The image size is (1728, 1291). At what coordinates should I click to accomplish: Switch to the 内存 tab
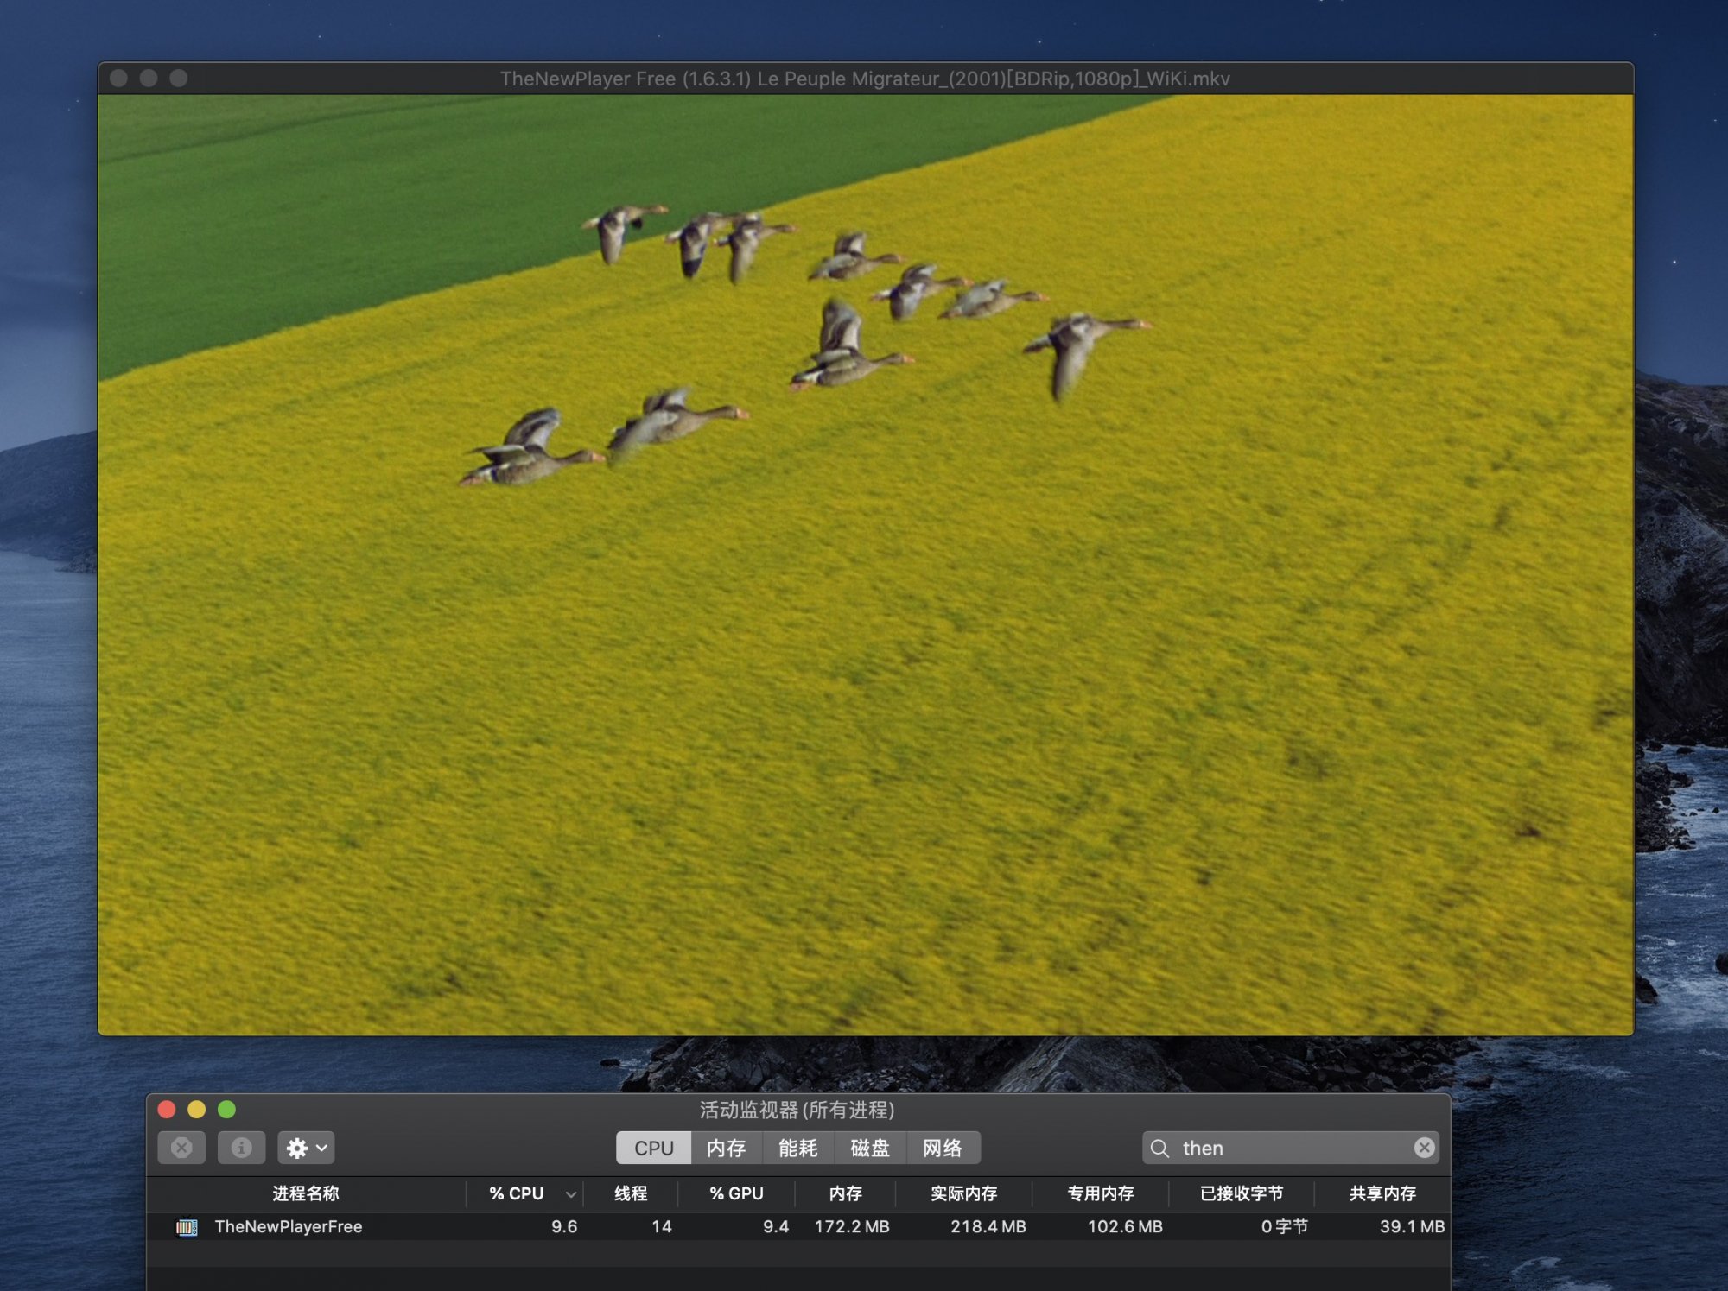(727, 1148)
